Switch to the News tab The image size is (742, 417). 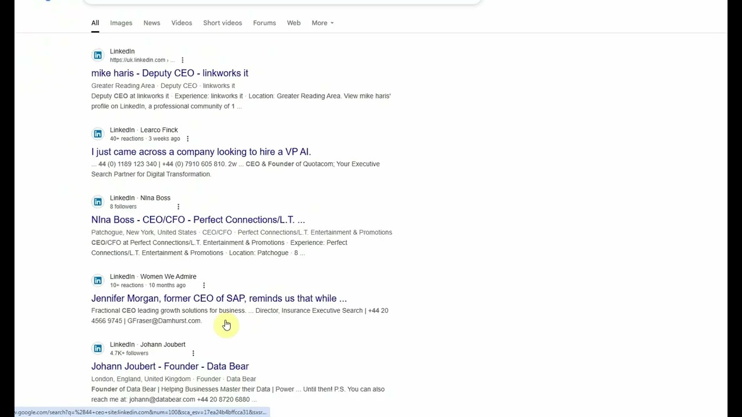[152, 23]
